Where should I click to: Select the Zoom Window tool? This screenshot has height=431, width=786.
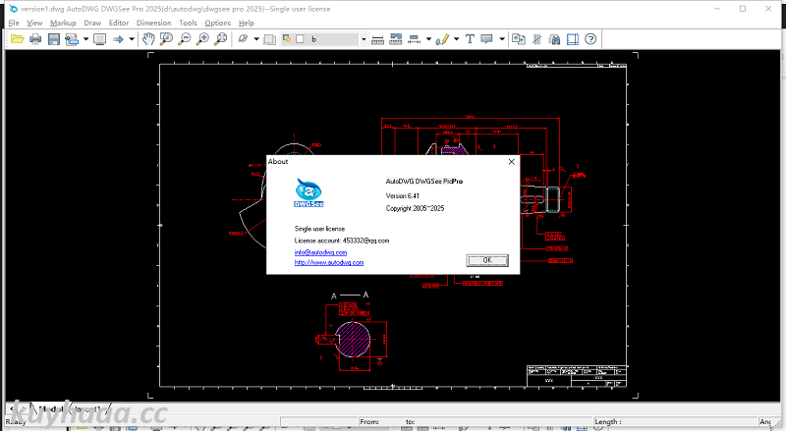[x=166, y=39]
